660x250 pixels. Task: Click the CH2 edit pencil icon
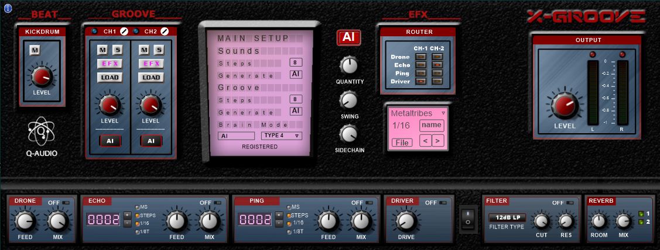(x=165, y=31)
